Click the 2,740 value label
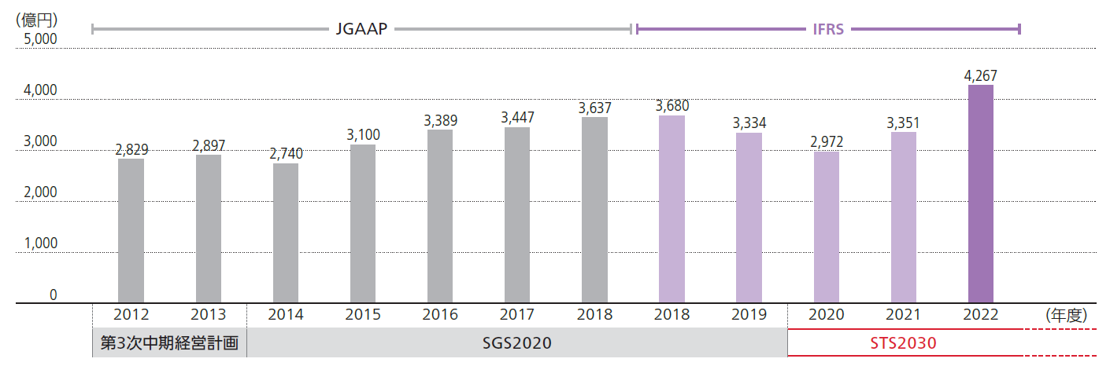The width and height of the screenshot is (1110, 366). tap(286, 154)
